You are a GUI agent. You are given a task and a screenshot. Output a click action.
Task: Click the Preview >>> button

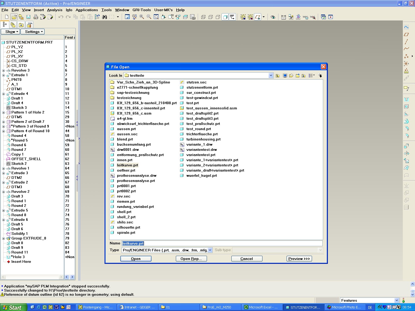[299, 259]
